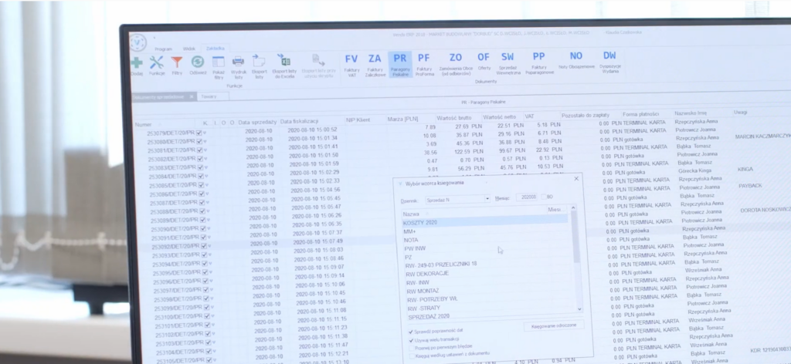Open the Program ribbon tab
This screenshot has height=364, width=791.
click(164, 49)
